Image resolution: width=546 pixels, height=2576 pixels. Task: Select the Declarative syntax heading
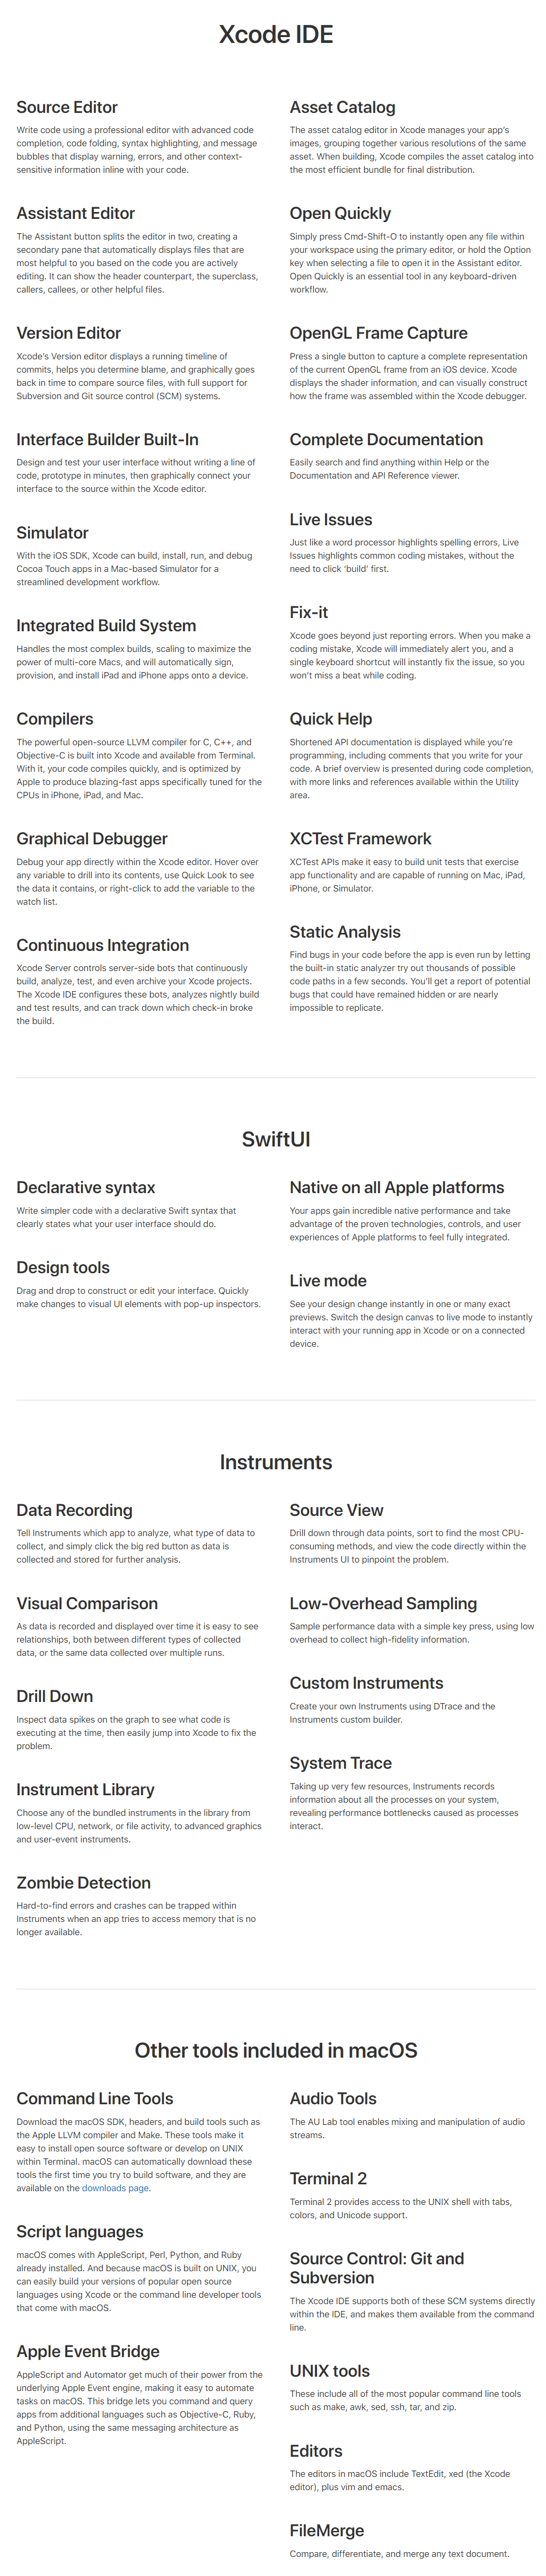coord(86,1187)
